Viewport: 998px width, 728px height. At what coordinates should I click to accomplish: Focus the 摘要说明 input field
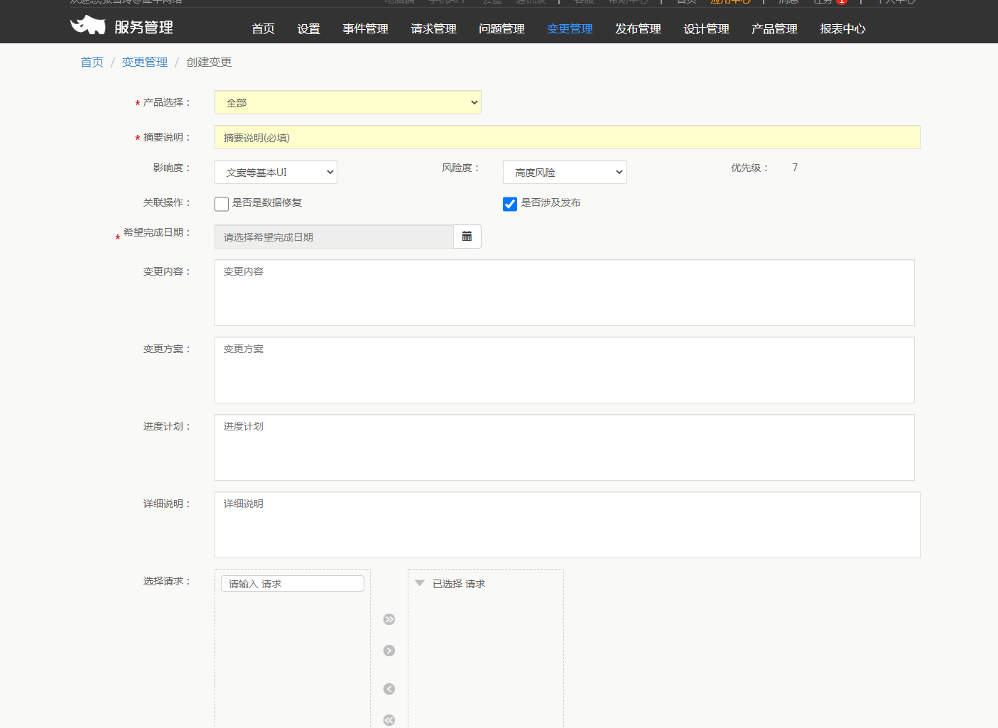pos(567,137)
